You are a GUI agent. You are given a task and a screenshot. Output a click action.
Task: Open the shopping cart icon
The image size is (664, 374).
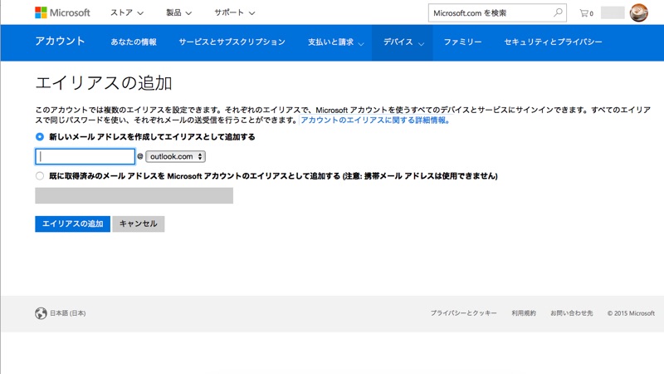pyautogui.click(x=586, y=13)
